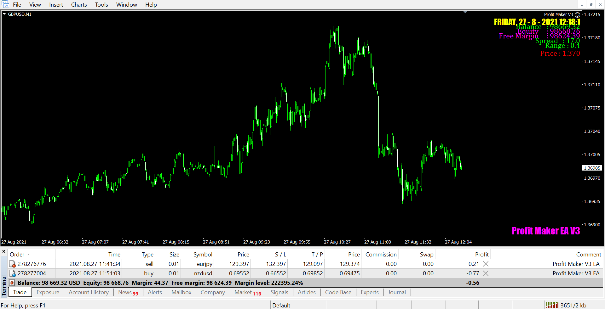Expand the GBPUSD,M1 chart dropdown triangle
The width and height of the screenshot is (605, 309).
point(4,14)
